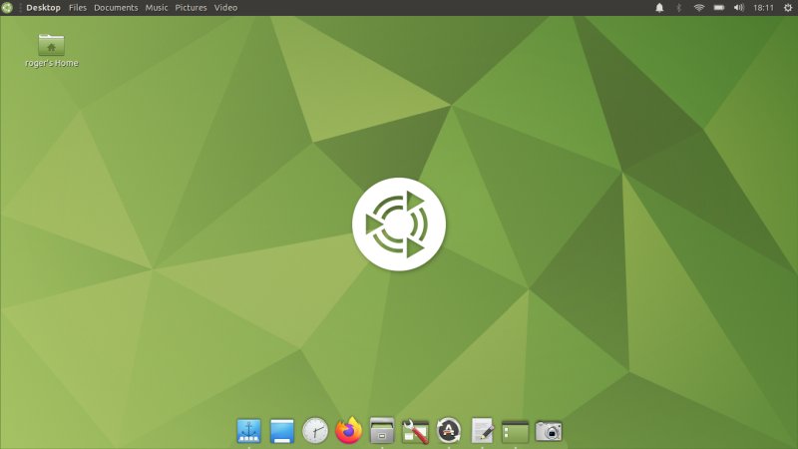The image size is (798, 449).
Task: Click the Plank anchor dock icon
Action: [248, 431]
